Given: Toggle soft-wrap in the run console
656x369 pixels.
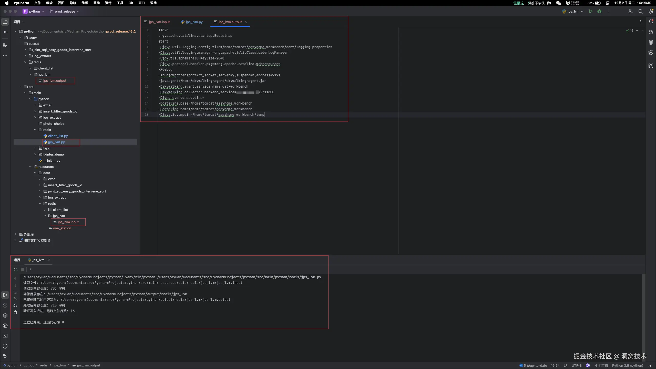Looking at the screenshot, I should (15, 292).
